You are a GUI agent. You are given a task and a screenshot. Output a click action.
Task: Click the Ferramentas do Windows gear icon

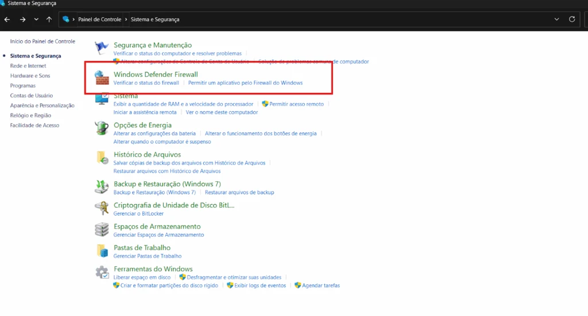pyautogui.click(x=102, y=272)
